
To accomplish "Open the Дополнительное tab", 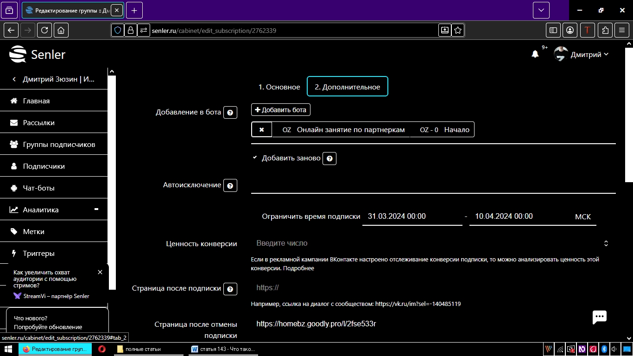I will 347,86.
